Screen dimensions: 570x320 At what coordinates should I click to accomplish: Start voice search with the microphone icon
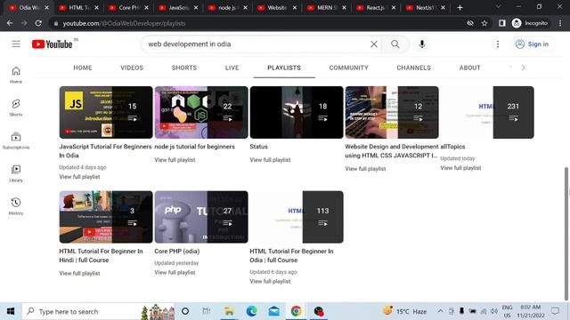[x=421, y=44]
